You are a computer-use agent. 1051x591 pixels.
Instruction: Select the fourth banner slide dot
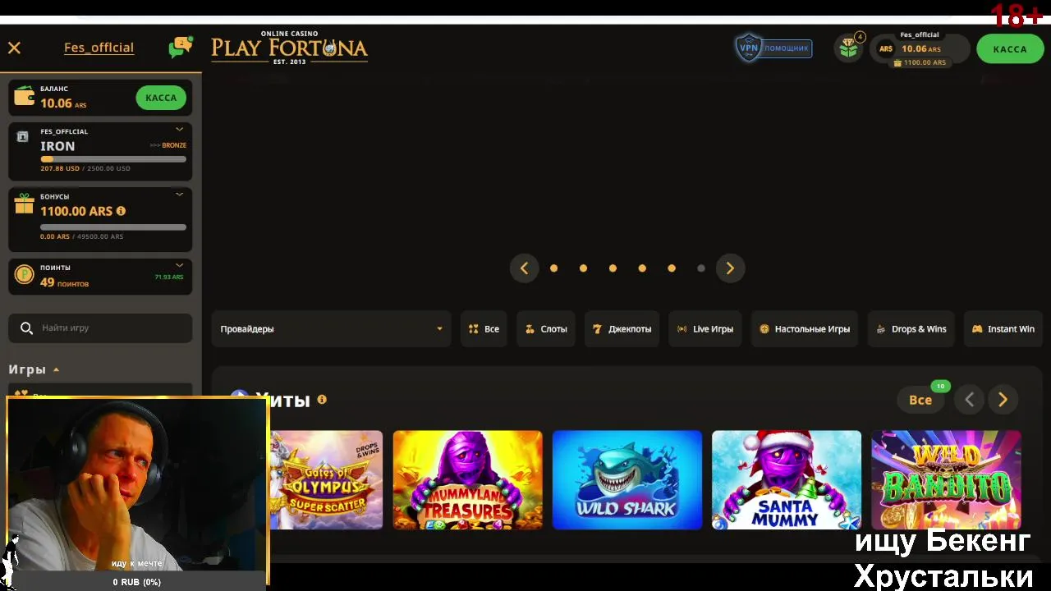[x=642, y=268]
